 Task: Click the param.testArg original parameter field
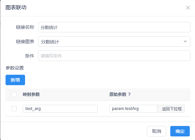coord(133,109)
